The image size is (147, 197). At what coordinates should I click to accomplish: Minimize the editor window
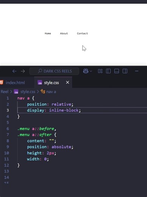(x=137, y=71)
